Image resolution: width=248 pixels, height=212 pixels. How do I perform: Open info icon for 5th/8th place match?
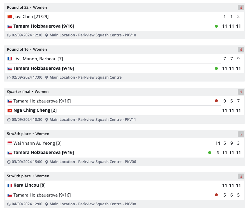[241, 134]
